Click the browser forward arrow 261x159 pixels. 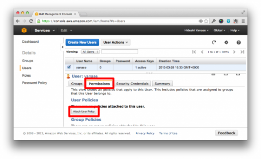[x=24, y=21]
